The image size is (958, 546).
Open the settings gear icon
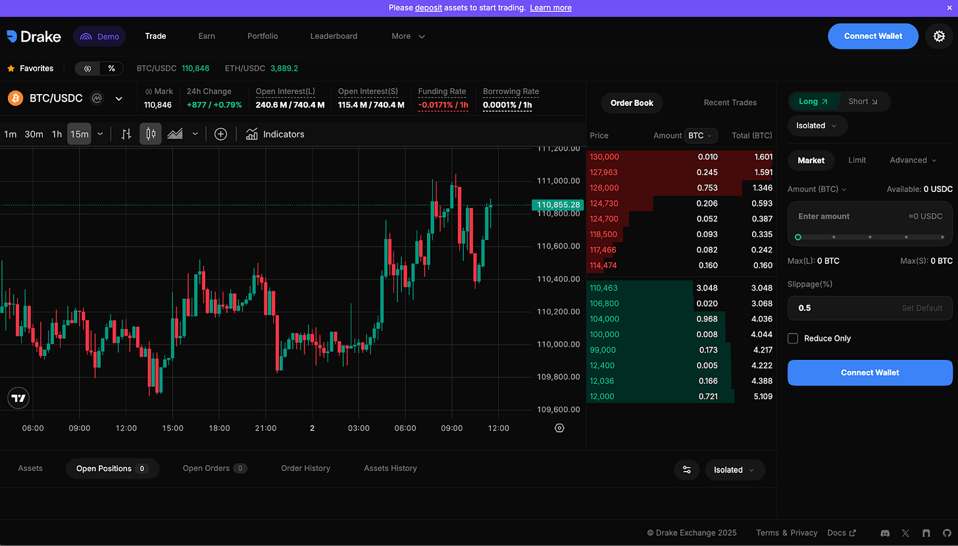(939, 36)
